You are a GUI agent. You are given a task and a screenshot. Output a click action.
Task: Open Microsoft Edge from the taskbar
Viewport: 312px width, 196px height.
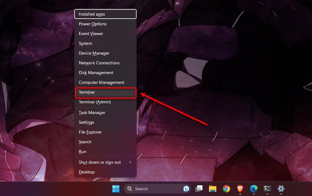[x=254, y=189]
